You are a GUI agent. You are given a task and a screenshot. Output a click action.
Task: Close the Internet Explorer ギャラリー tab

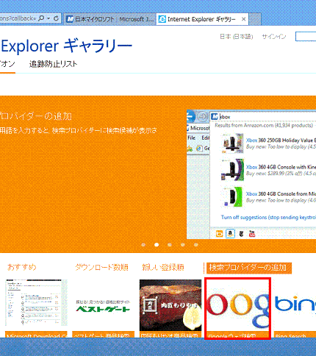(243, 19)
